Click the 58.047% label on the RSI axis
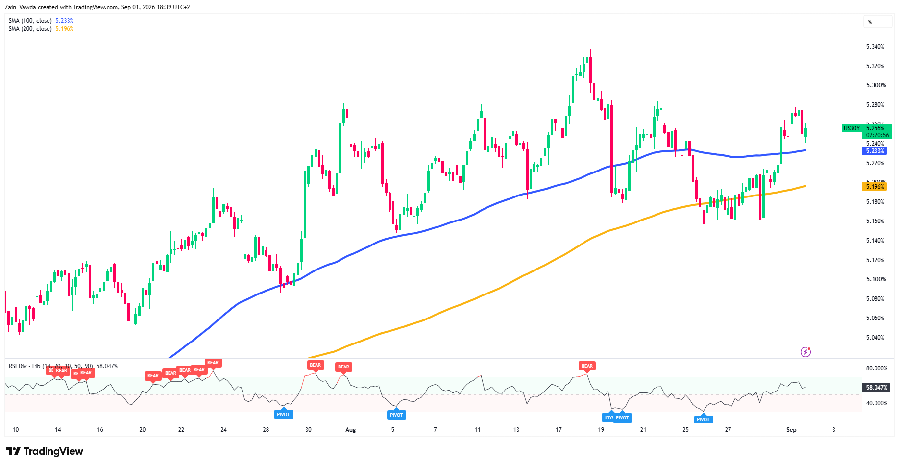The width and height of the screenshot is (899, 466). point(876,388)
